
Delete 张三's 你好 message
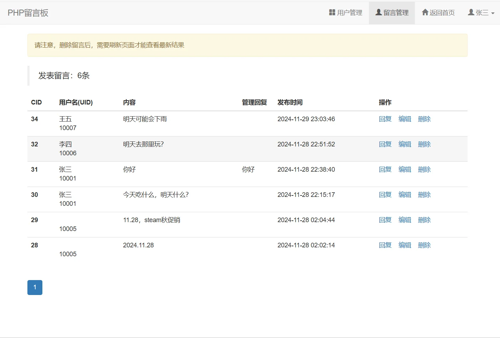click(x=424, y=169)
